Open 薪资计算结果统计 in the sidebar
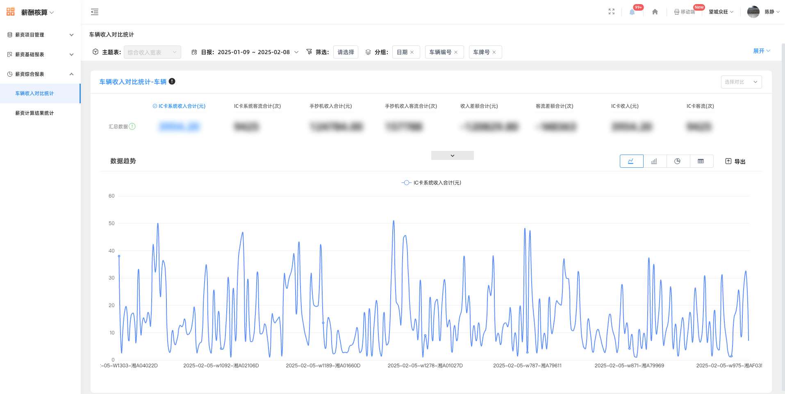 (34, 113)
